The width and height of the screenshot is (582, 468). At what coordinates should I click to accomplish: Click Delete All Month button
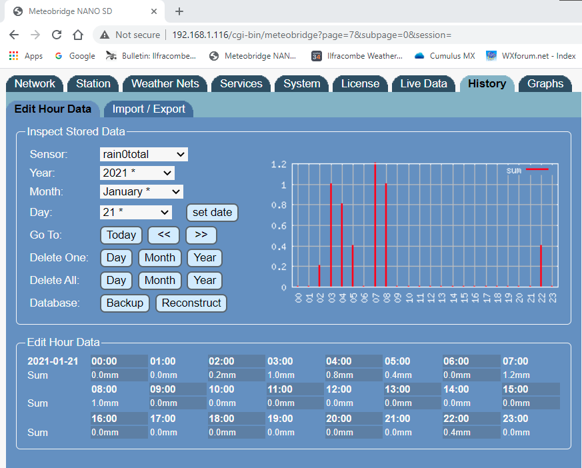(x=159, y=280)
